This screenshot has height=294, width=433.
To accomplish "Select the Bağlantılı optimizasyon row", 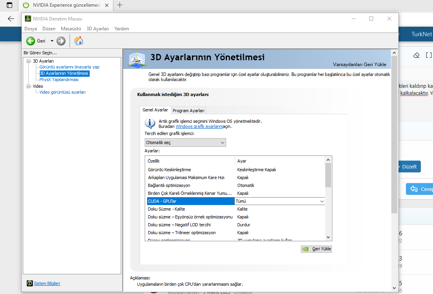I will [235, 185].
